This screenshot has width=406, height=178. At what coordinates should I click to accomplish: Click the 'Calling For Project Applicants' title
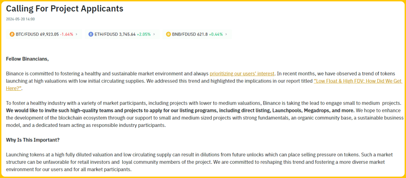tap(65, 9)
